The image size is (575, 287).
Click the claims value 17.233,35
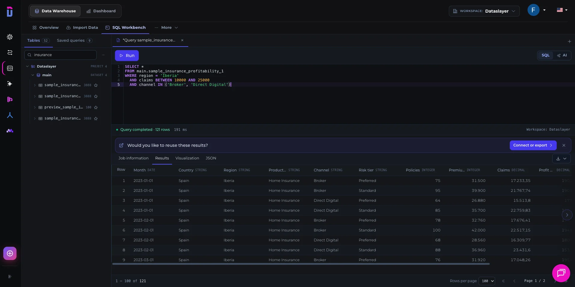(x=520, y=181)
